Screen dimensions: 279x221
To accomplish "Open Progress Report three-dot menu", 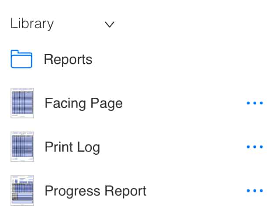I will click(x=254, y=191).
